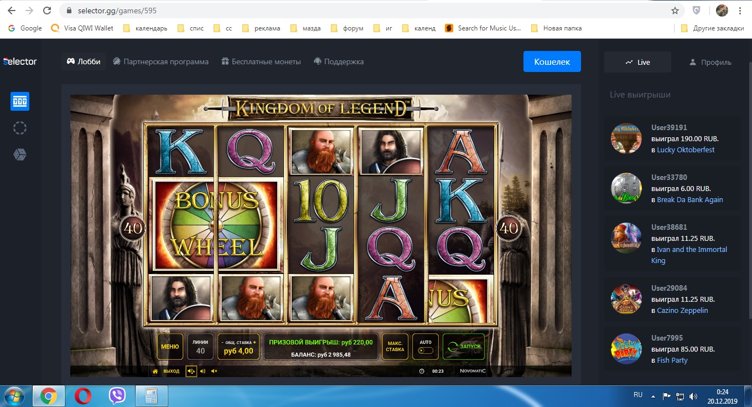This screenshot has height=407, width=752.
Task: Open the Fish Party game thumbnail
Action: tap(626, 349)
